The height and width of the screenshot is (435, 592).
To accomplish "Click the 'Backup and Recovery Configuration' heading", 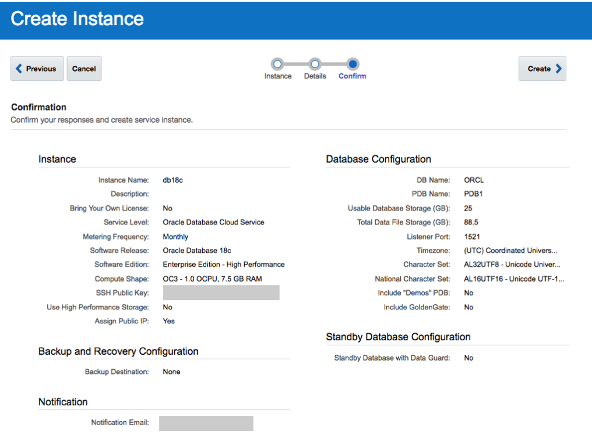I will point(118,351).
